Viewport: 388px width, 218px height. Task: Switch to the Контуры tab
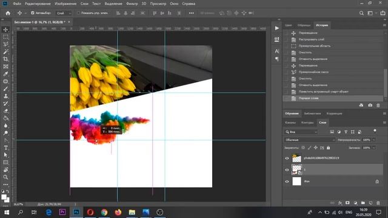point(307,122)
